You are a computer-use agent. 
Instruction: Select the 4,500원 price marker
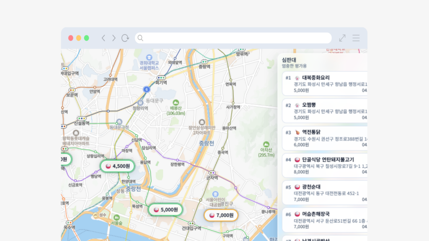(x=117, y=166)
